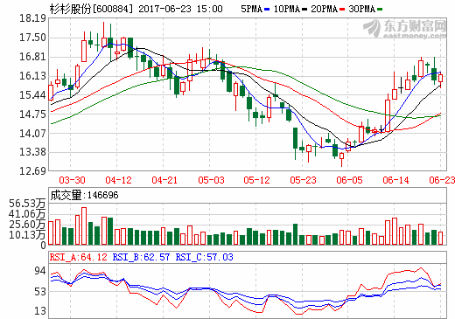Click the timestamp 2017-06-23 15:00

(180, 9)
